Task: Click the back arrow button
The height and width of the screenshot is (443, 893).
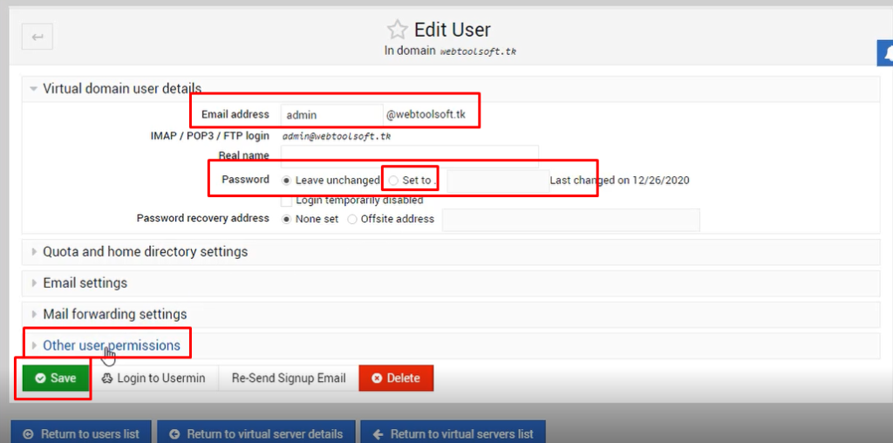Action: (37, 37)
